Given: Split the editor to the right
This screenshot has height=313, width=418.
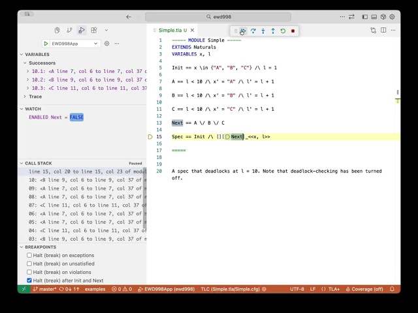Looking at the screenshot, I should [x=383, y=30].
